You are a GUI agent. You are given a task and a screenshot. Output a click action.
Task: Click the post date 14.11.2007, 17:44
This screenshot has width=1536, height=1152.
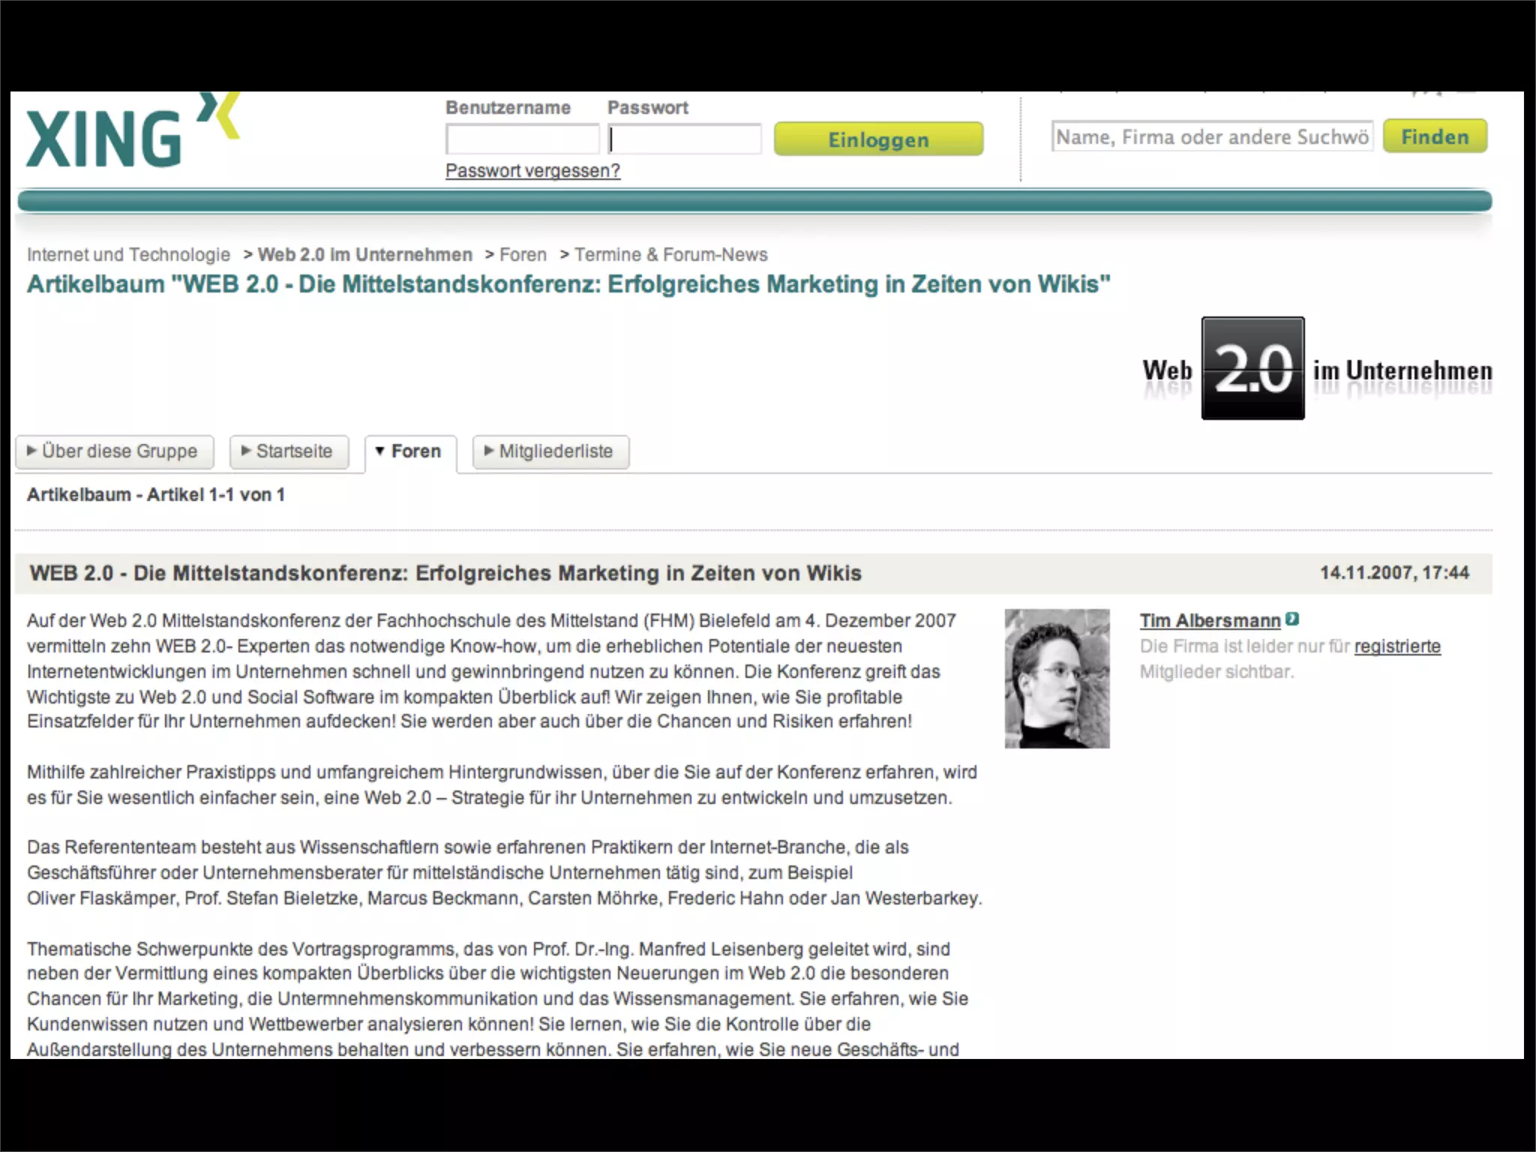[x=1394, y=573]
